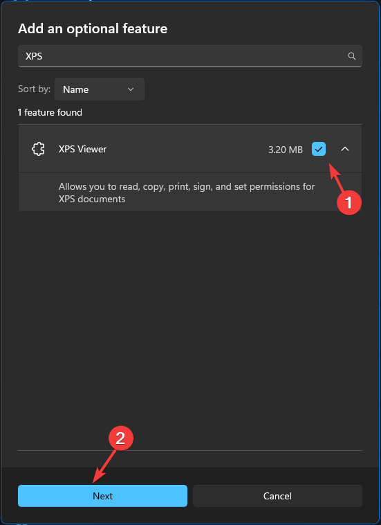Viewport: 381px width, 525px height.
Task: Click the empty area below the results list
Action: [190, 328]
